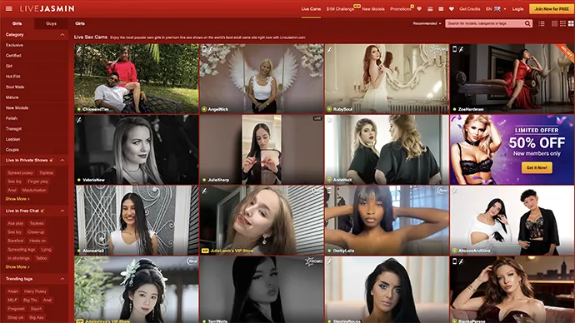Image resolution: width=575 pixels, height=323 pixels.
Task: Select the Mature category
Action: [12, 97]
